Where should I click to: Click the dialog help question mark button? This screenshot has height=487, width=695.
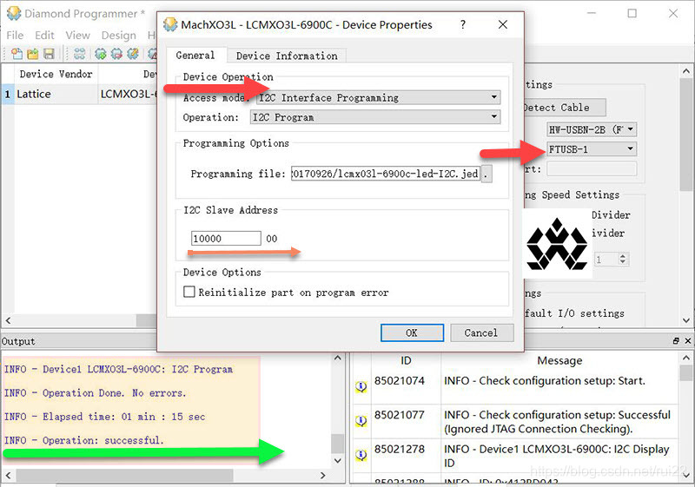point(463,24)
